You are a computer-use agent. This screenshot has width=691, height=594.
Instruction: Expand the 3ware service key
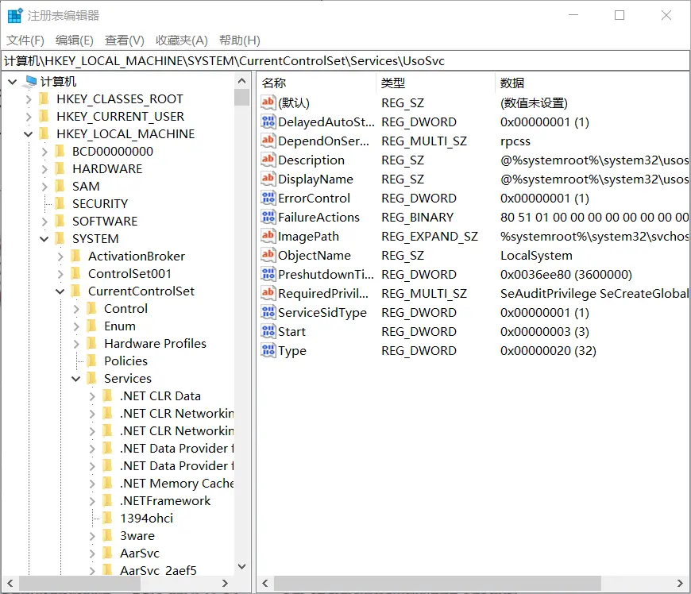92,536
